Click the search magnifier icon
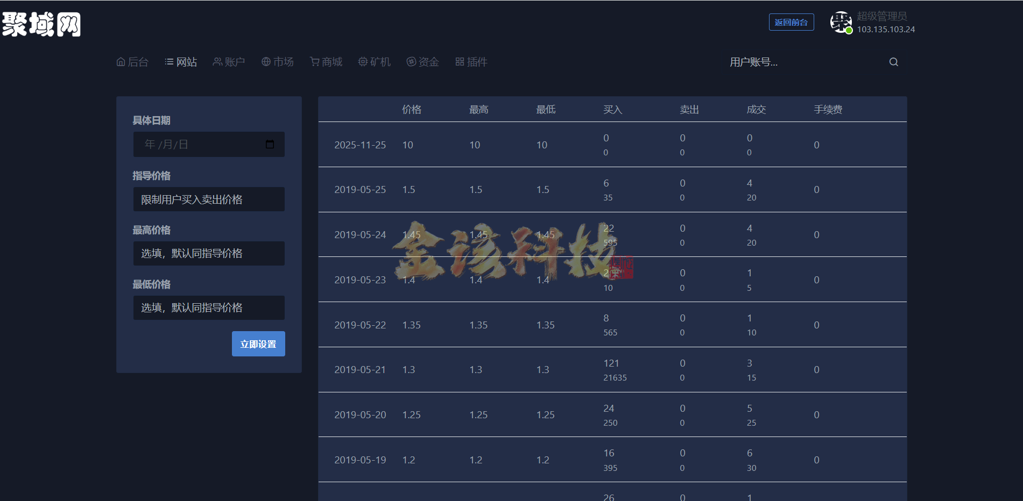1023x501 pixels. click(893, 62)
